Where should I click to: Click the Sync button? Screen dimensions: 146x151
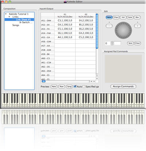pos(130,43)
